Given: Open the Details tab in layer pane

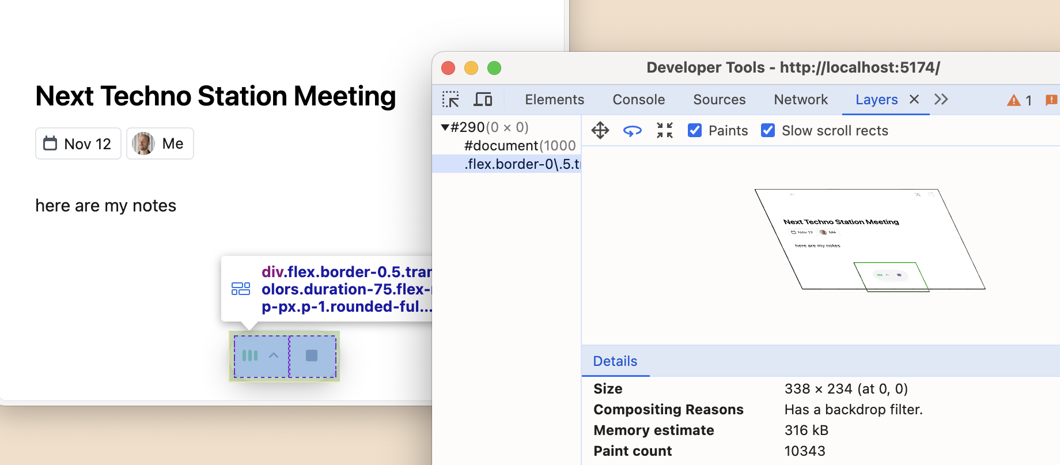Looking at the screenshot, I should [x=615, y=361].
